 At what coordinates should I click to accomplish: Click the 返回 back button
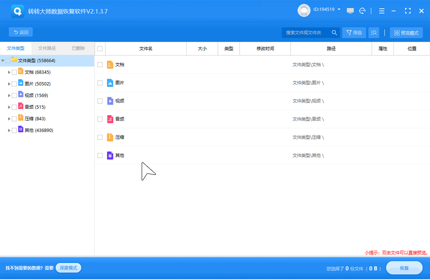point(20,31)
